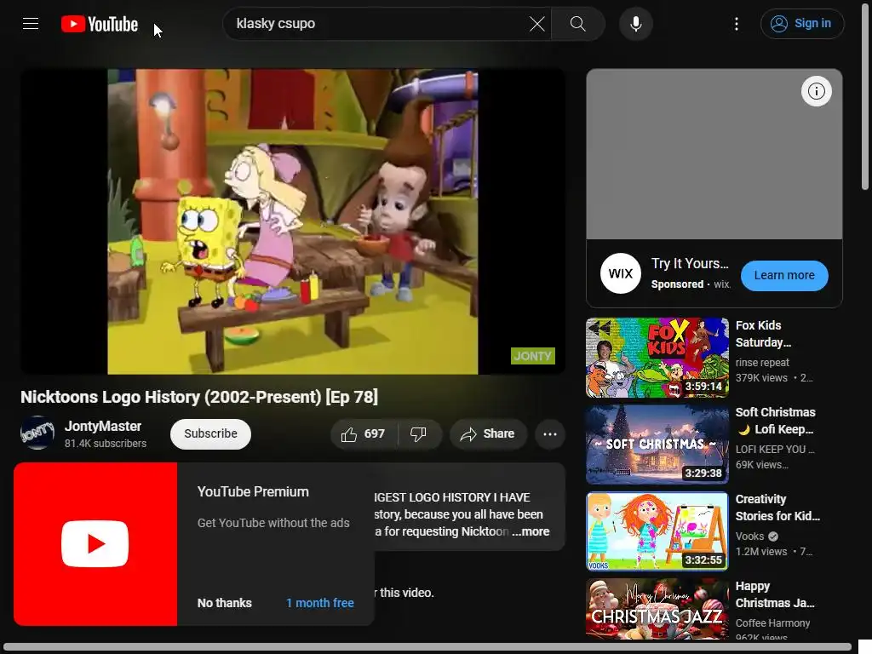This screenshot has height=654, width=872.
Task: Open the Happy Christmas Ja... title
Action: pos(775,594)
